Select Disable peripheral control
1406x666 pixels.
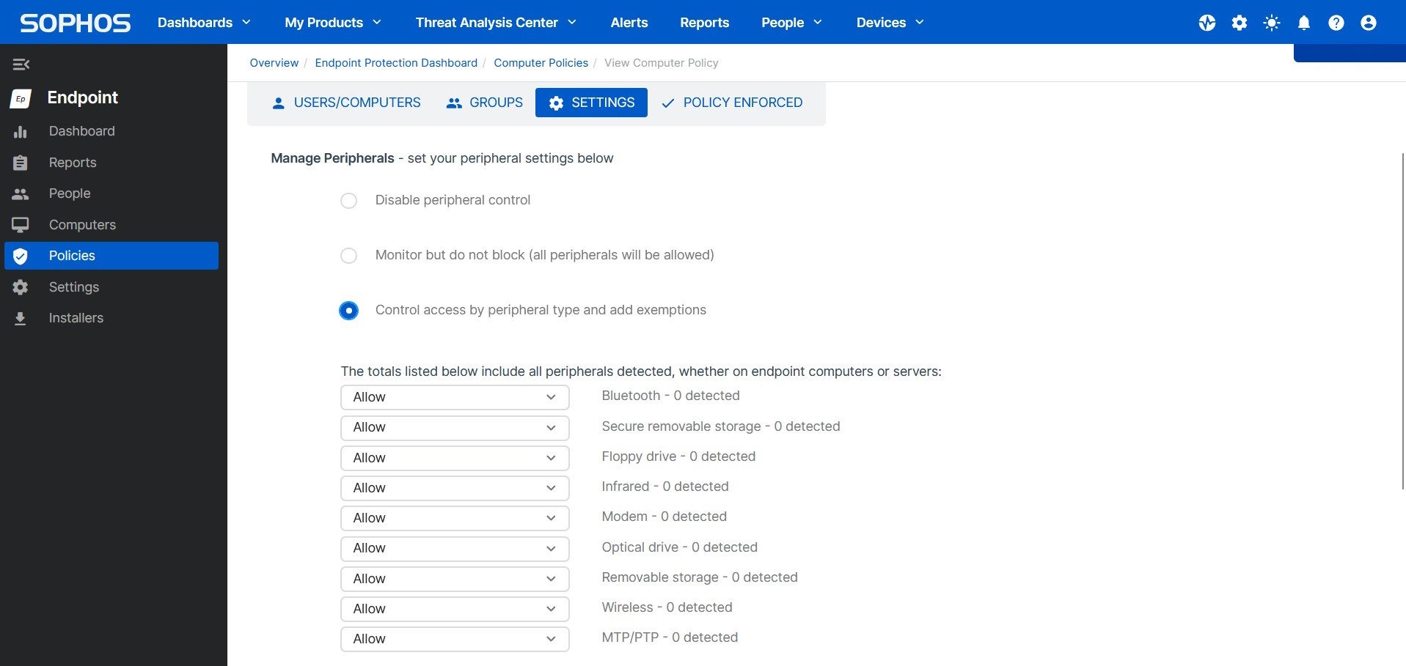point(348,200)
